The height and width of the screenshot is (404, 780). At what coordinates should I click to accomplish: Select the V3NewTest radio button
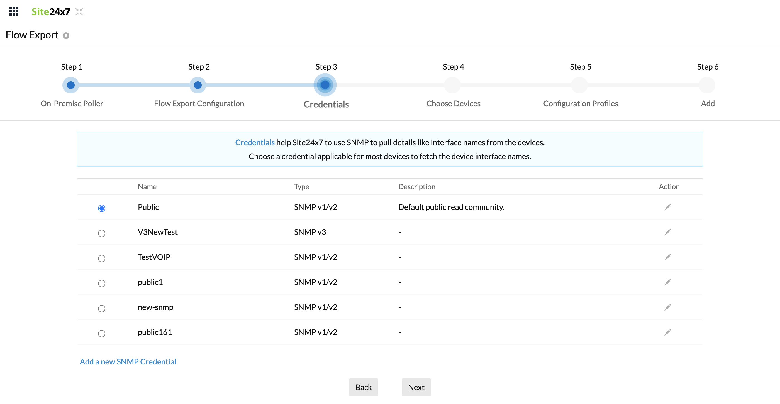pyautogui.click(x=102, y=233)
